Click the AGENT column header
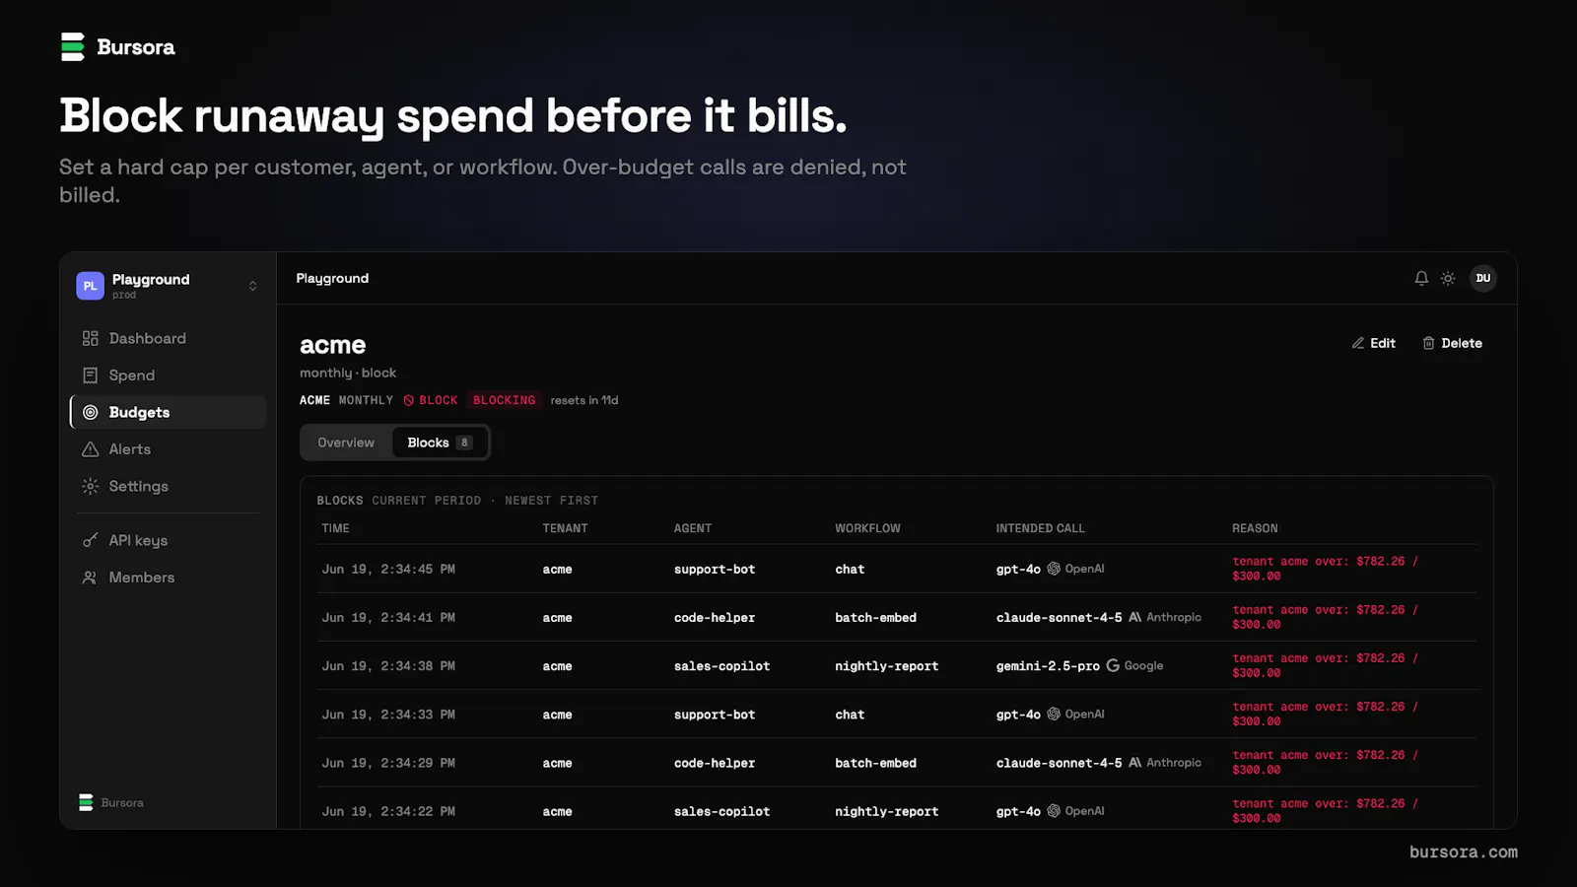The height and width of the screenshot is (887, 1577). tap(693, 528)
